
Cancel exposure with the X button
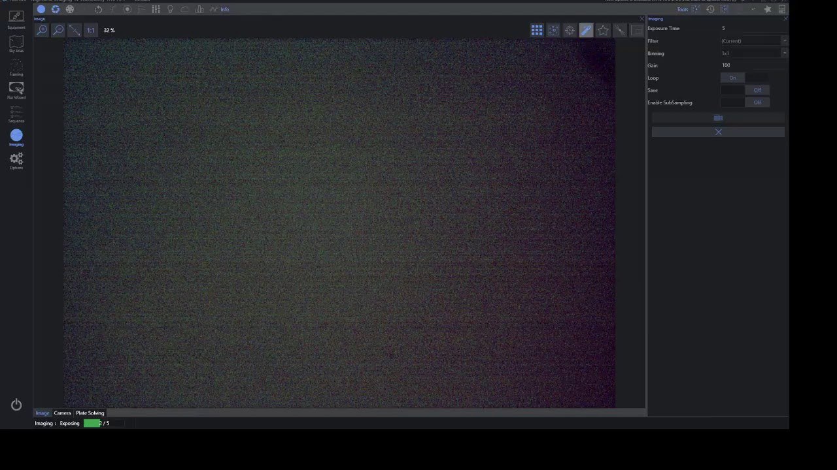[x=718, y=132]
